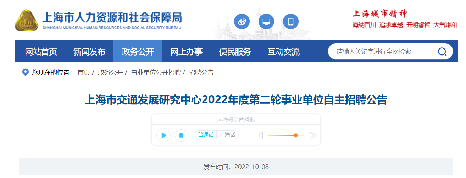Screen dimensions: 466x178
Task: Click the search magnifier icon
Action: (x=442, y=52)
